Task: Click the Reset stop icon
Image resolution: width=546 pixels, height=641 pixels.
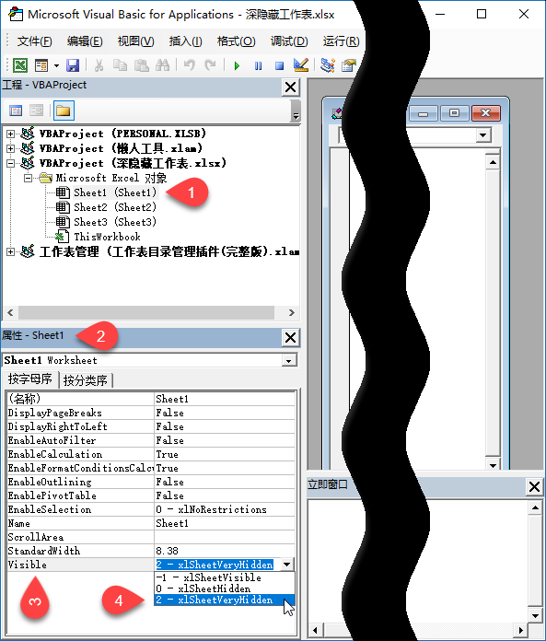Action: [280, 65]
